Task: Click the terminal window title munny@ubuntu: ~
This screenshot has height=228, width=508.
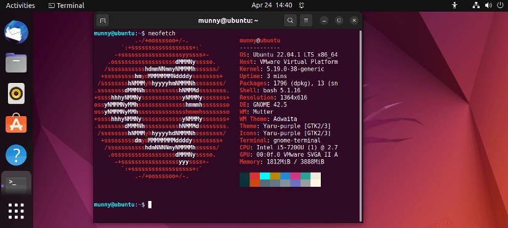Action: click(x=228, y=21)
